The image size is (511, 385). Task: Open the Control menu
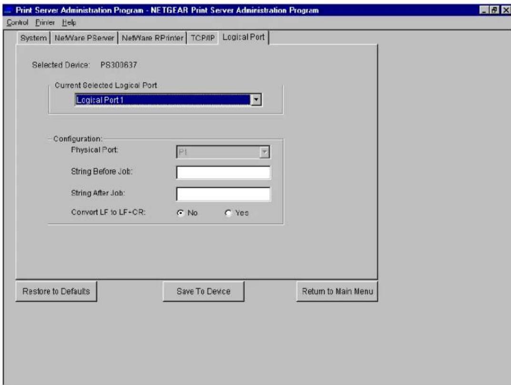[17, 22]
